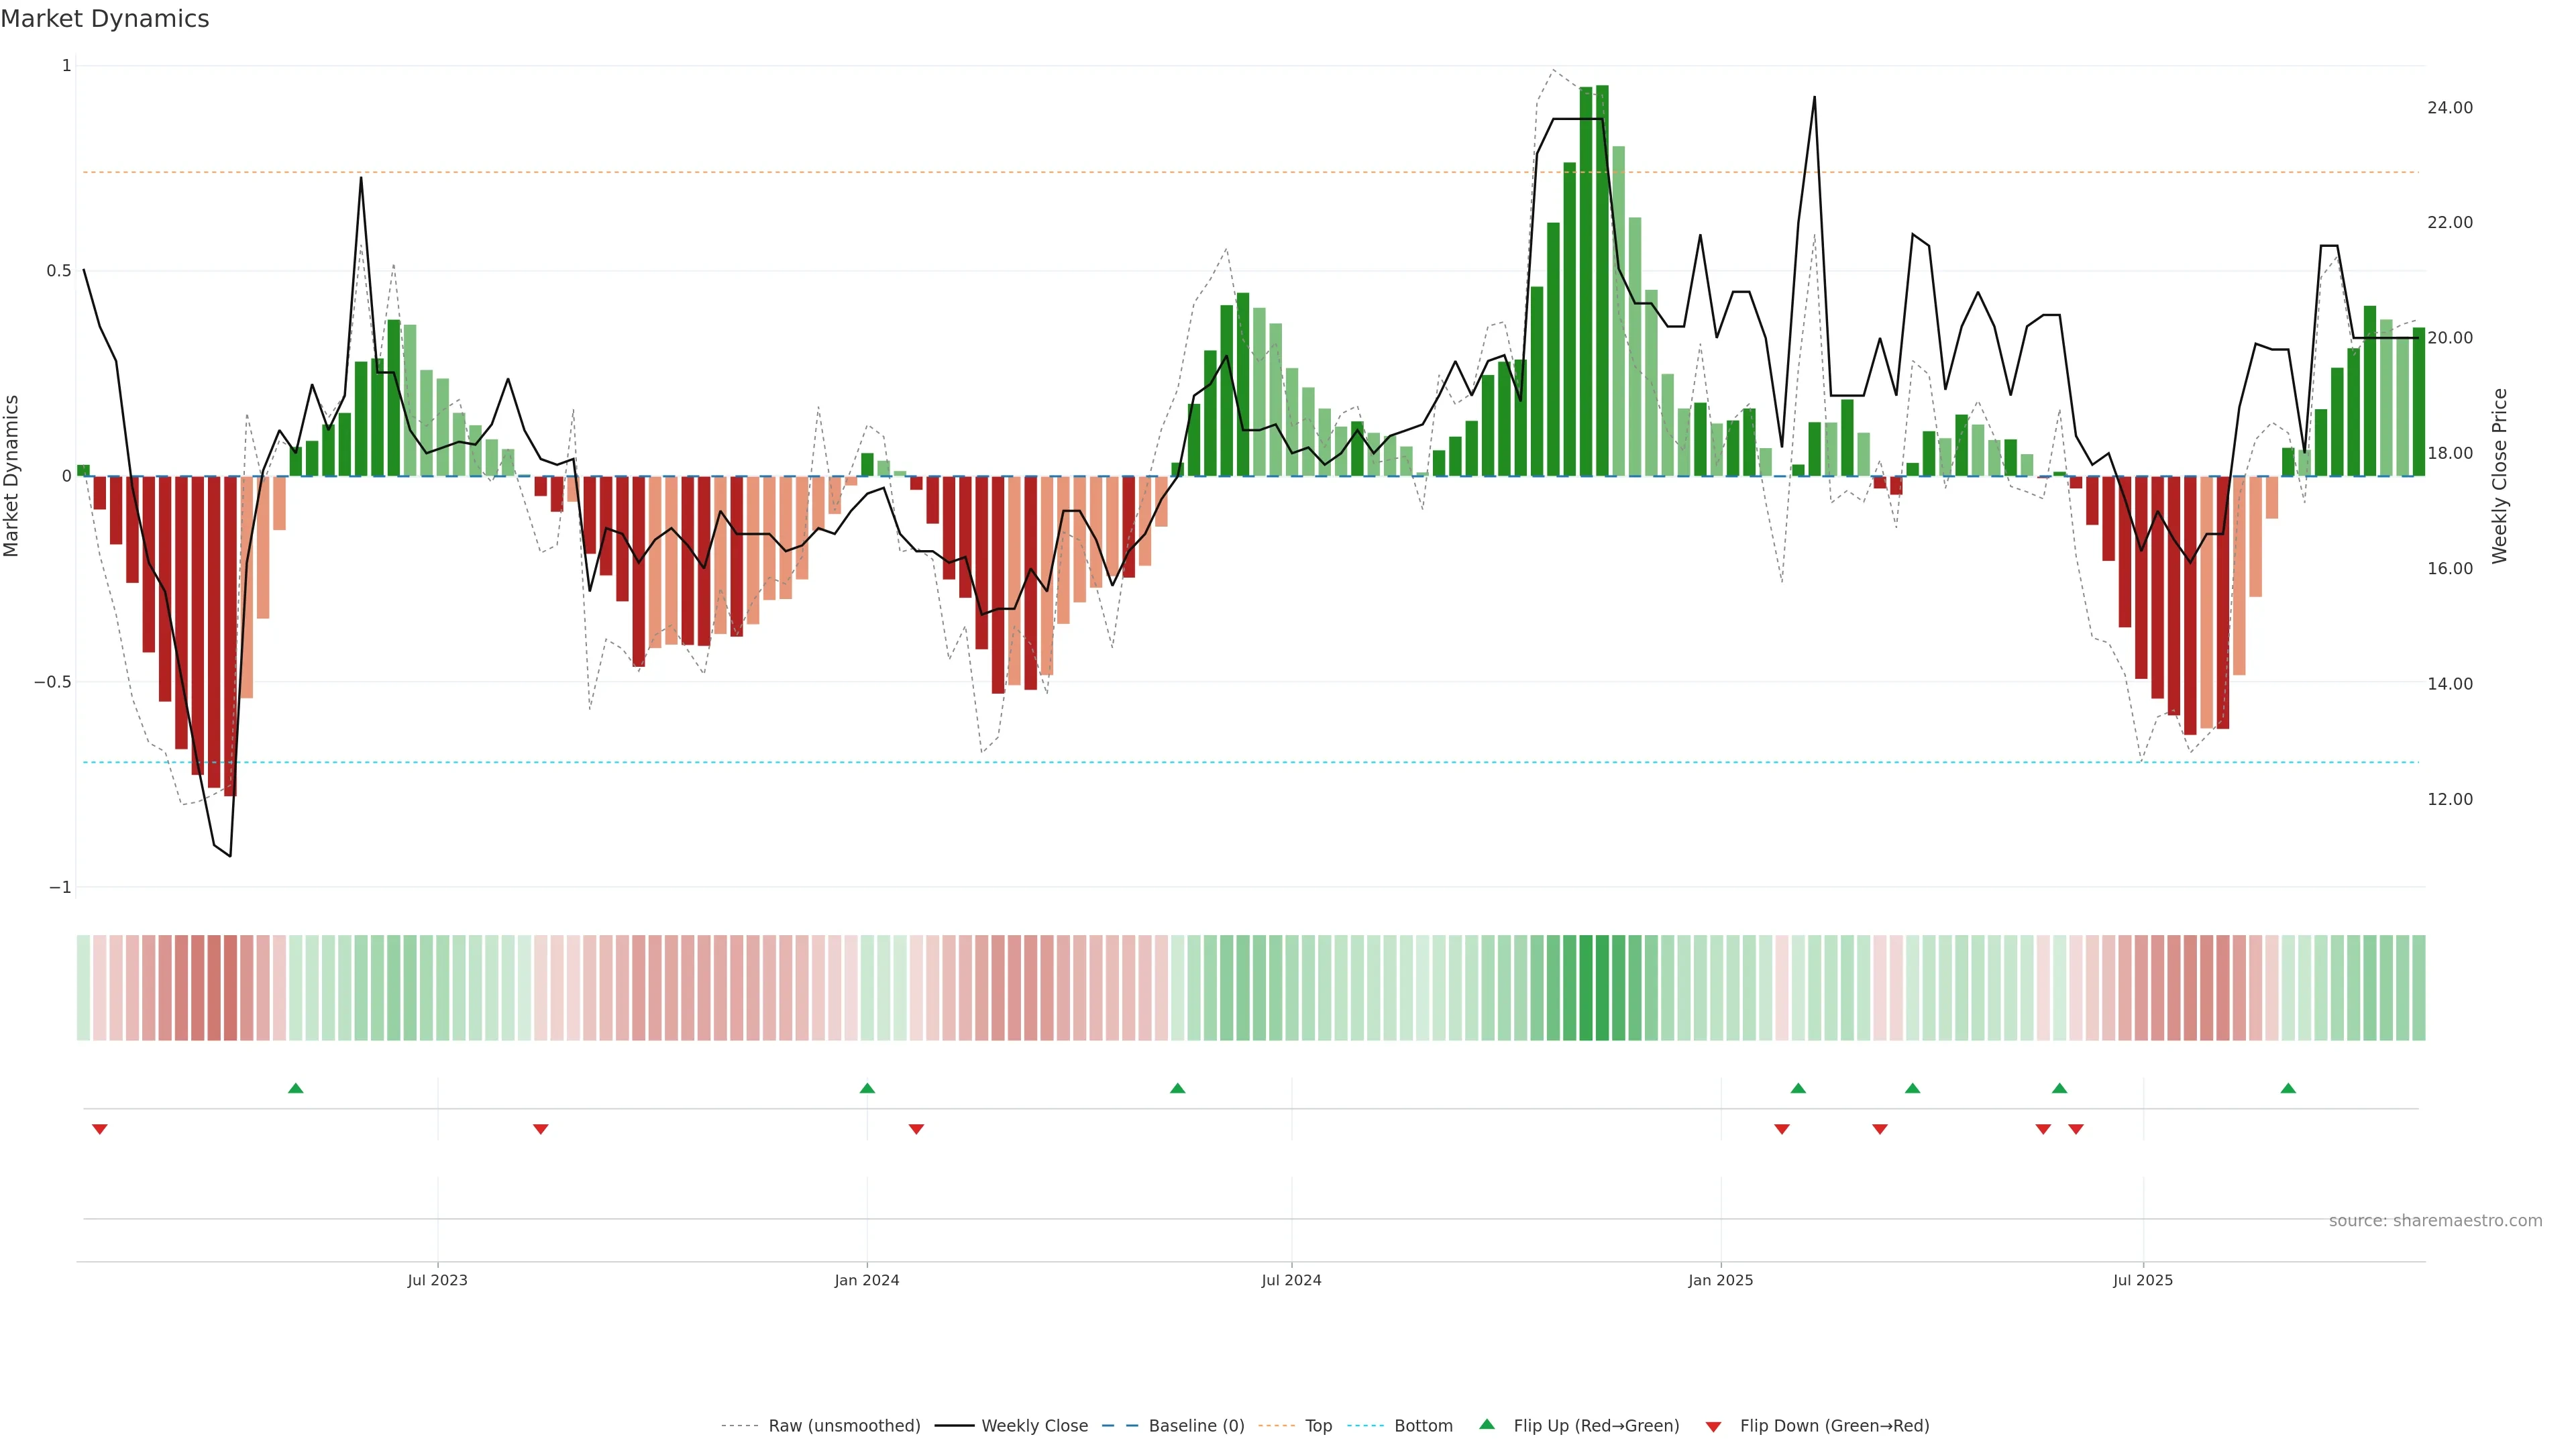Screen dimensions: 2576x1449
Task: Click the flip-up marker nearest Jan 2024
Action: pos(867,1088)
